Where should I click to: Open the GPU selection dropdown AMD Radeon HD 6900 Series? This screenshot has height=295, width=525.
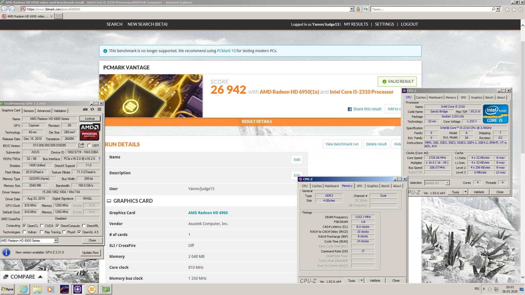pyautogui.click(x=56, y=241)
